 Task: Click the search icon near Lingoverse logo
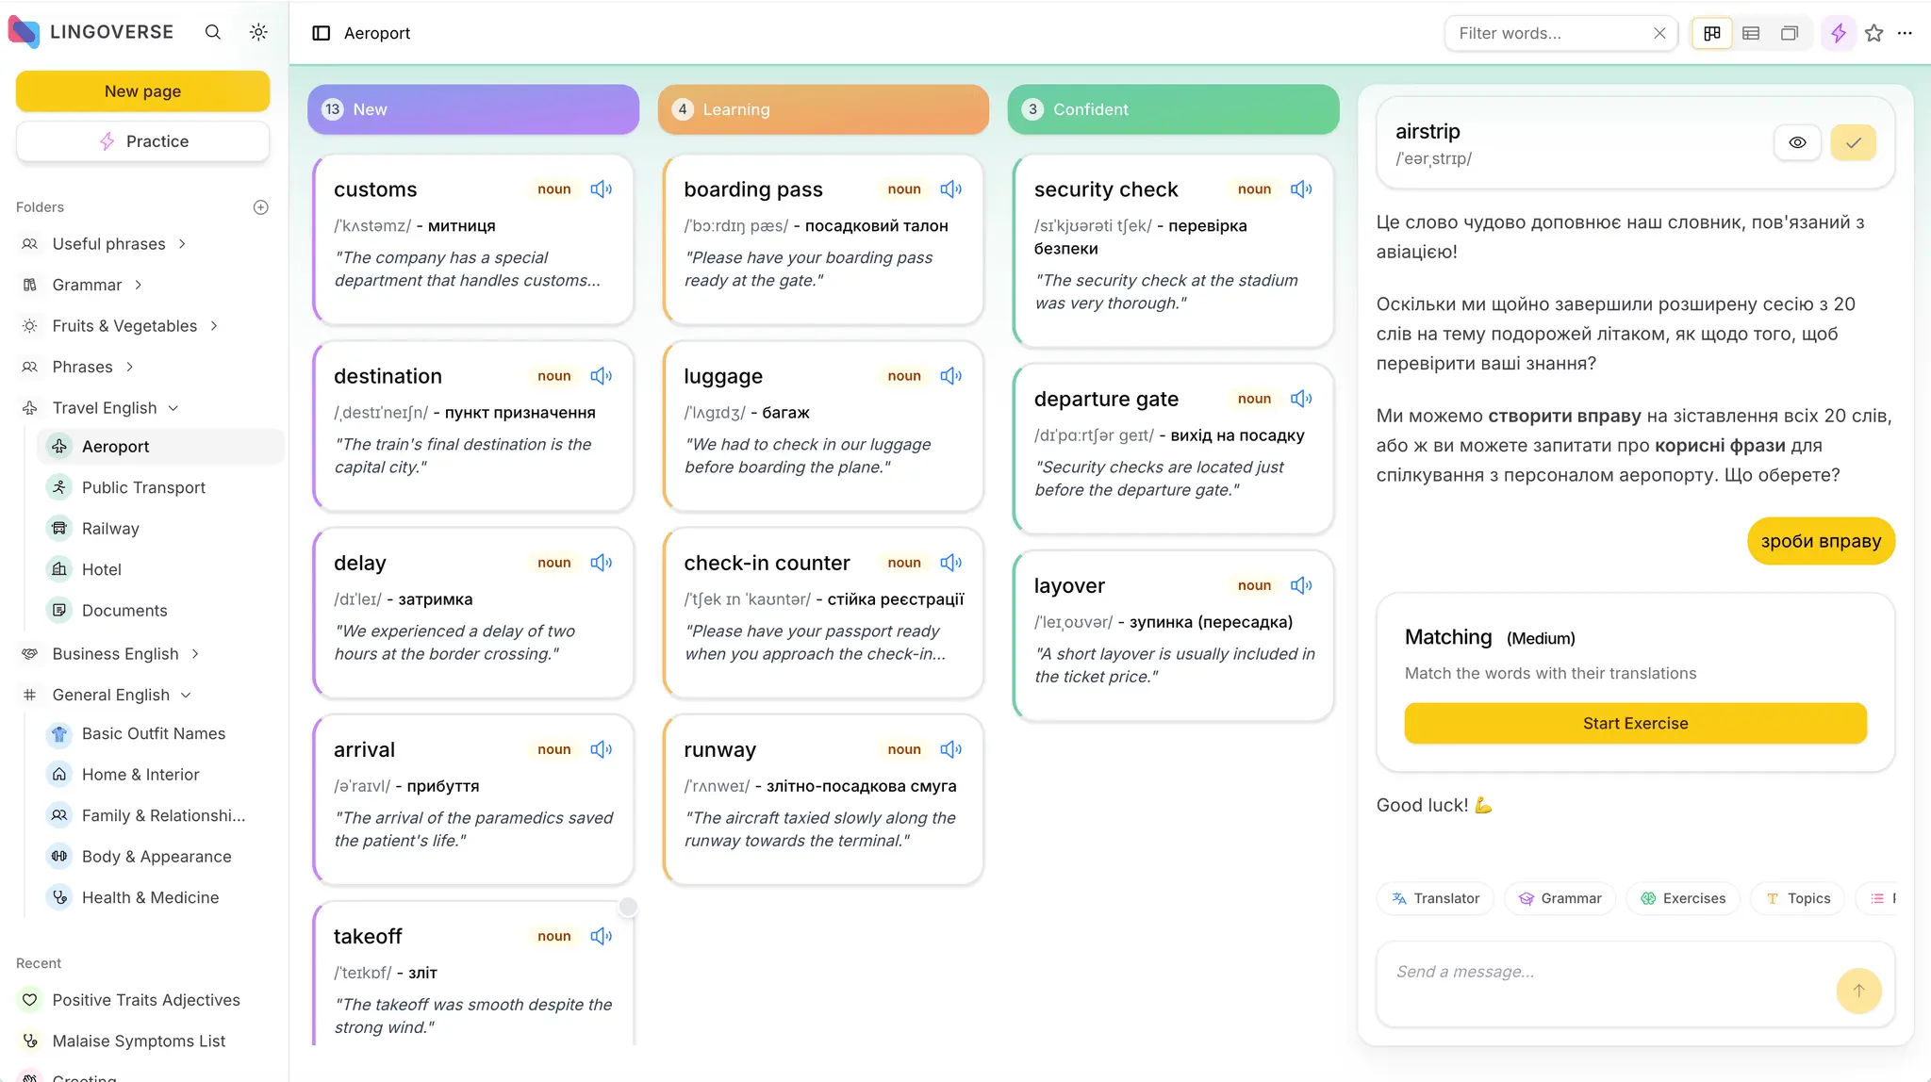click(213, 32)
